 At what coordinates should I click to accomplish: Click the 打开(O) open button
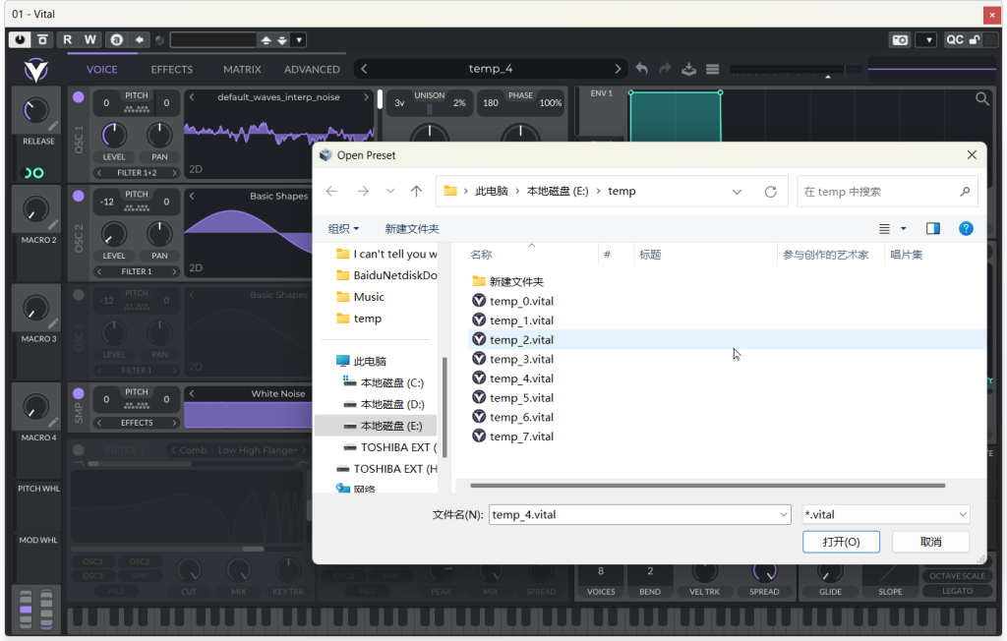tap(841, 542)
